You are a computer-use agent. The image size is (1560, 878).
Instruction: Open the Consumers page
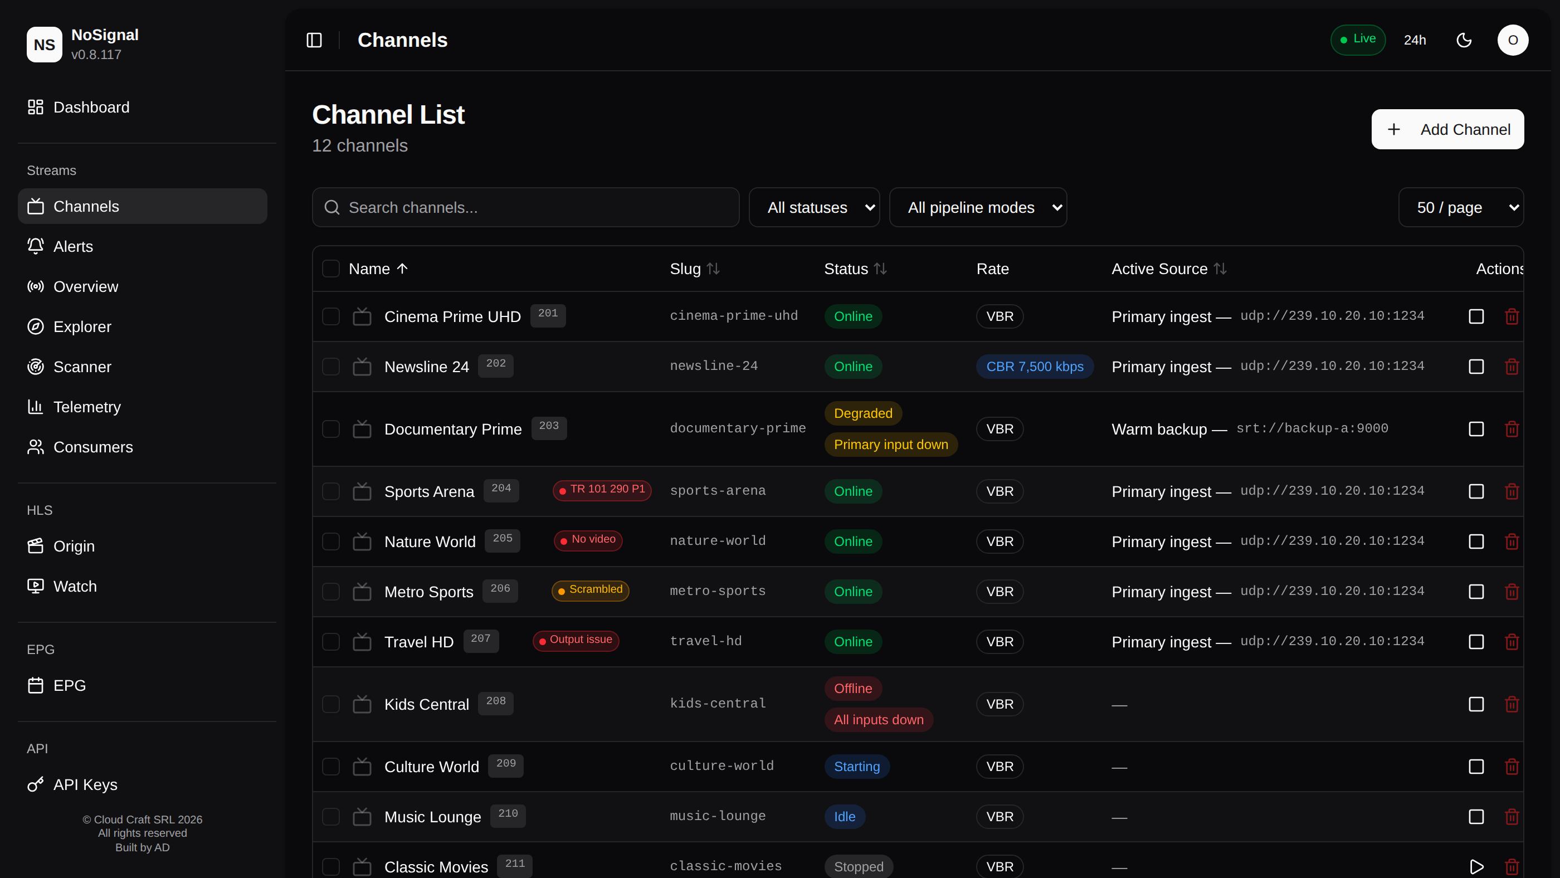(x=142, y=447)
